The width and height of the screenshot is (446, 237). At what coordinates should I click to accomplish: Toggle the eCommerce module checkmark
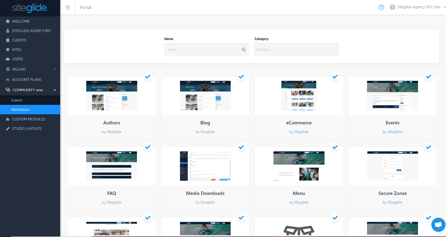(335, 77)
